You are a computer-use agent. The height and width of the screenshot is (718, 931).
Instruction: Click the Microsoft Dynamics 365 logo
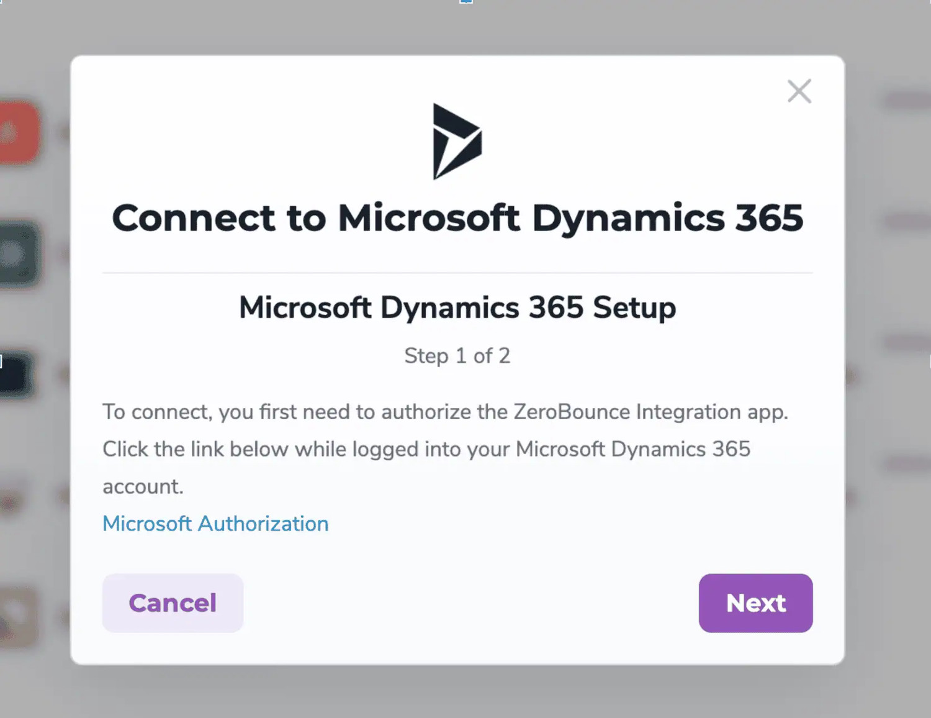(x=457, y=140)
